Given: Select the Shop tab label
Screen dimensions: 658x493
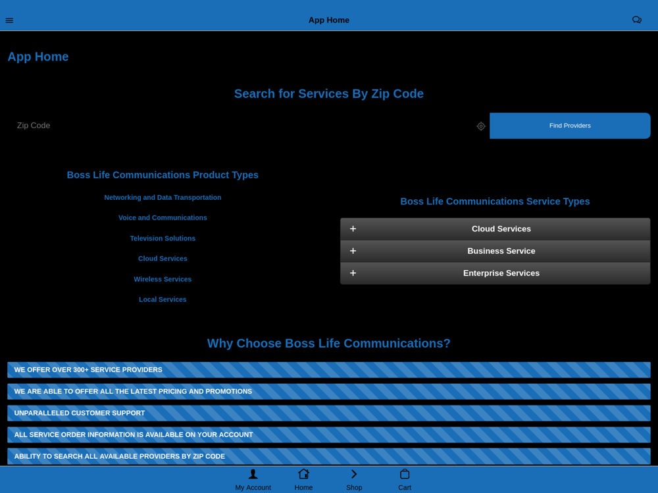Looking at the screenshot, I should tap(354, 488).
